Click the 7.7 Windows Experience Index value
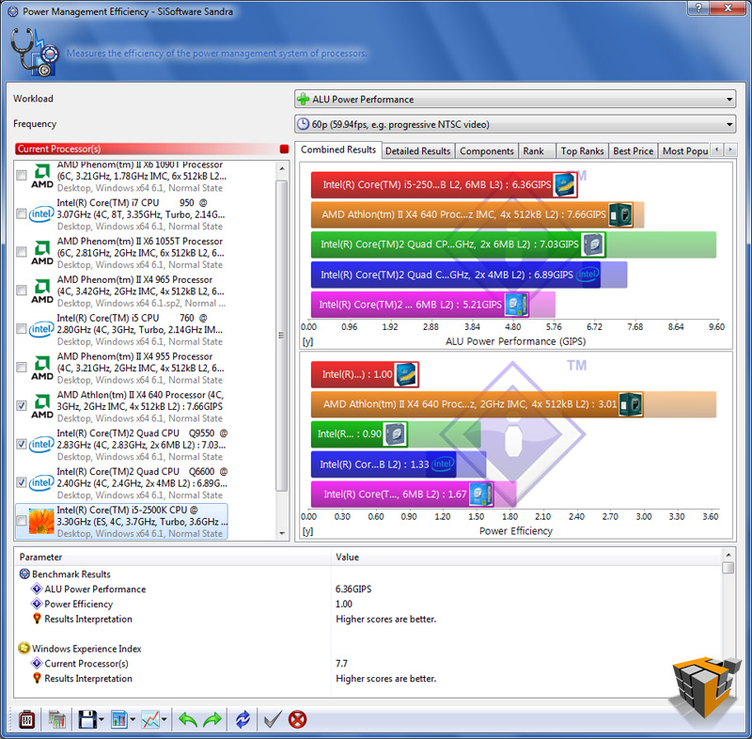This screenshot has width=752, height=739. 341,663
